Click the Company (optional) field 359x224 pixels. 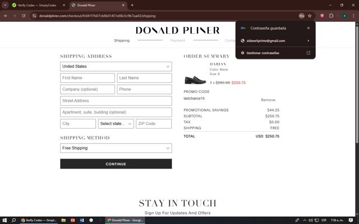click(88, 90)
